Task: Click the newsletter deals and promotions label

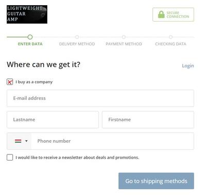Action: pyautogui.click(x=77, y=158)
